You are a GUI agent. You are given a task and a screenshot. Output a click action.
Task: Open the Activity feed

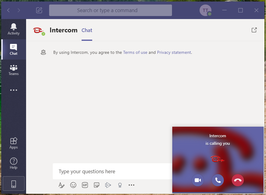click(14, 29)
